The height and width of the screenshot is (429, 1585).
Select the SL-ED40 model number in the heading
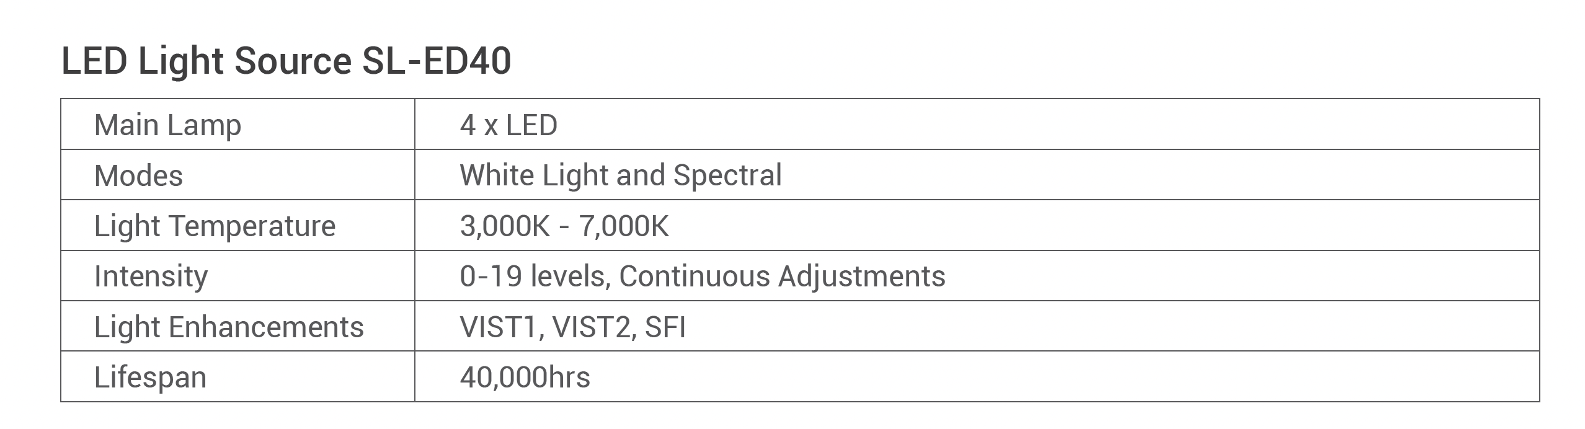(x=437, y=61)
